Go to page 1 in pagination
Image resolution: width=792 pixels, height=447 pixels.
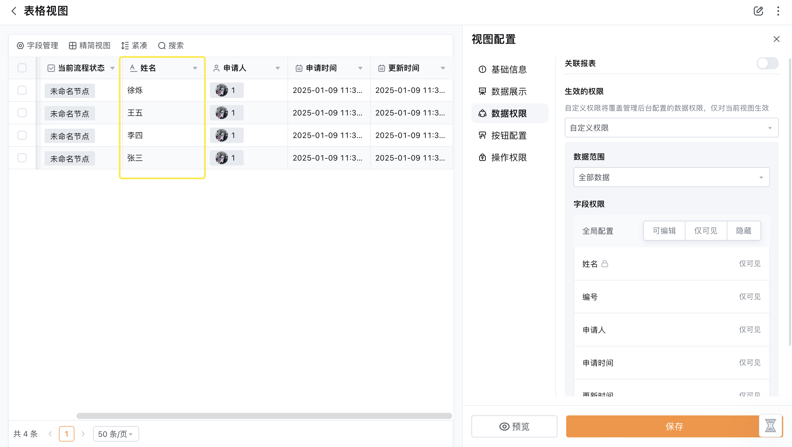point(66,434)
